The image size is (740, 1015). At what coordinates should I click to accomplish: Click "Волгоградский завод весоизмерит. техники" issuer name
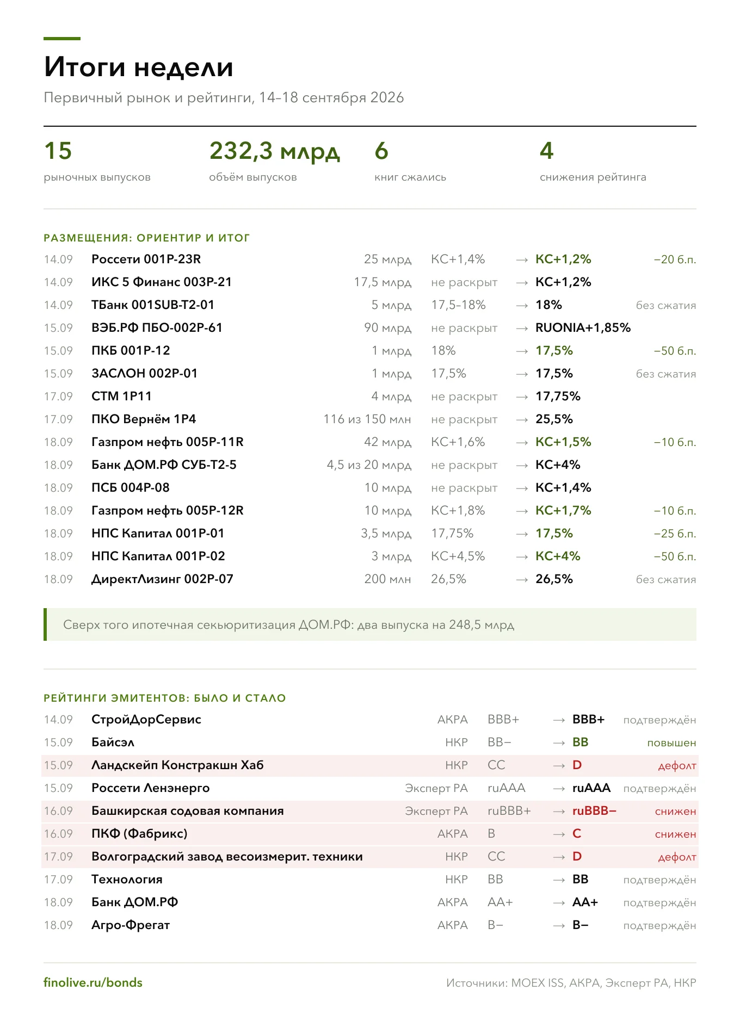[x=227, y=857]
